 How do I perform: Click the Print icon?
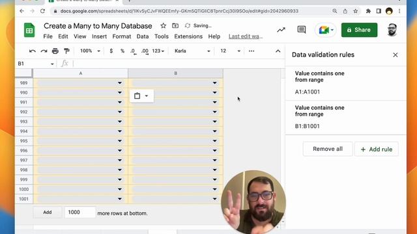click(55, 51)
